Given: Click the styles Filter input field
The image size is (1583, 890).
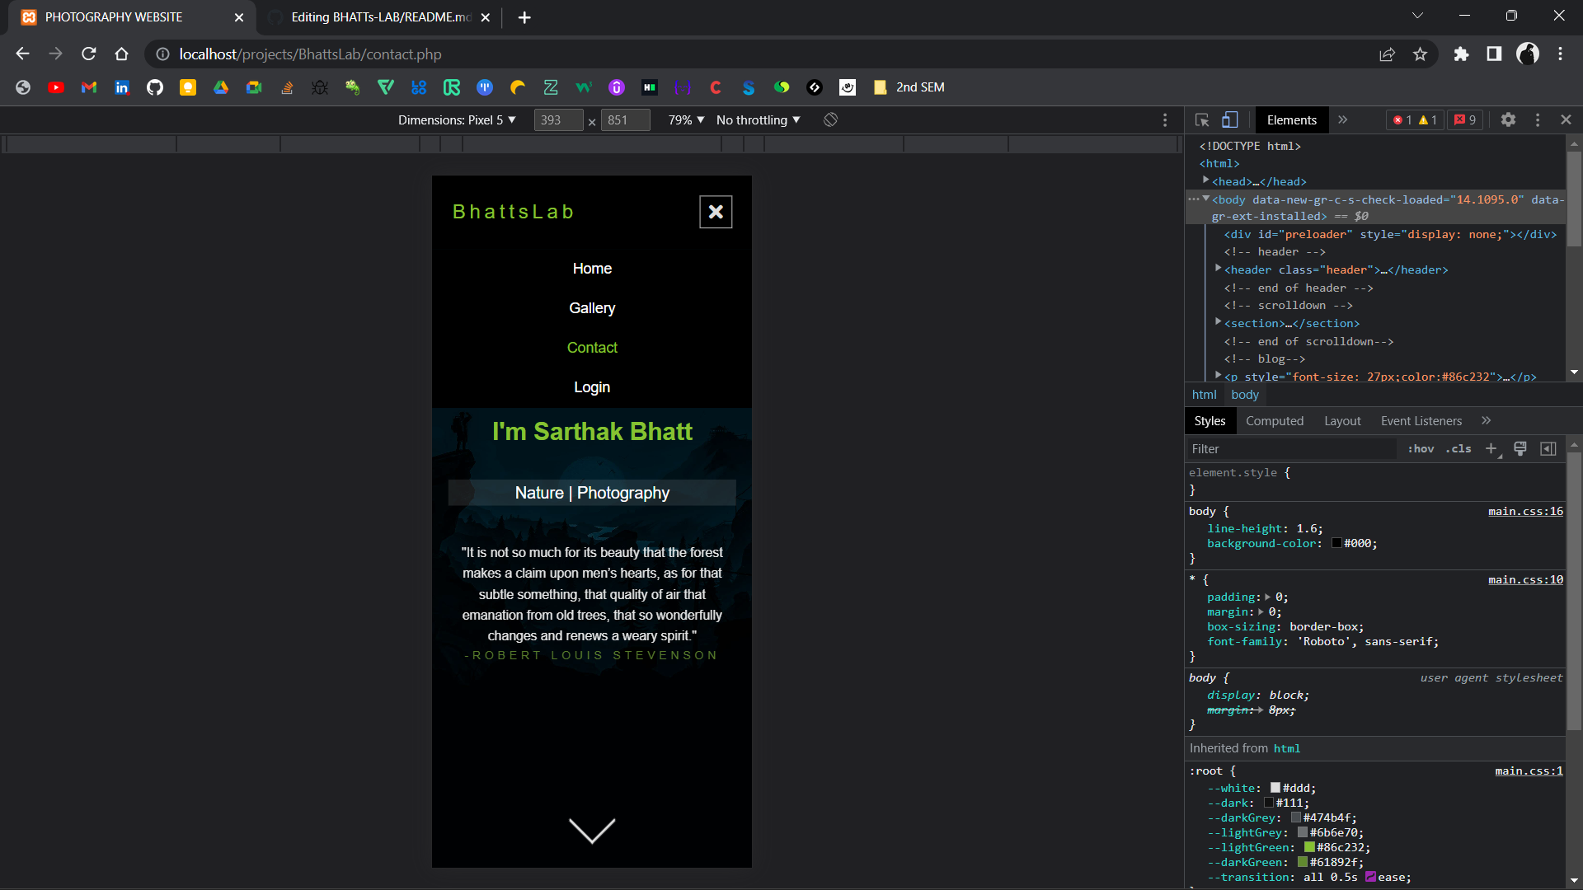Looking at the screenshot, I should (1291, 449).
